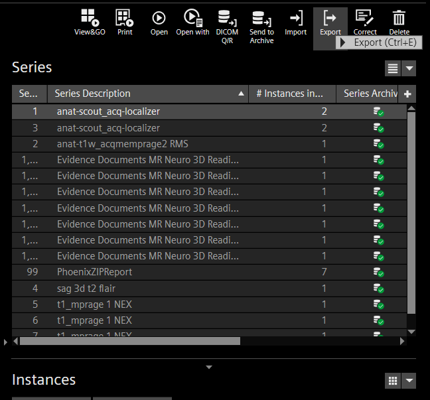430x400 pixels.
Task: Click the Series list vertical scrollbar thumb
Action: 411,213
